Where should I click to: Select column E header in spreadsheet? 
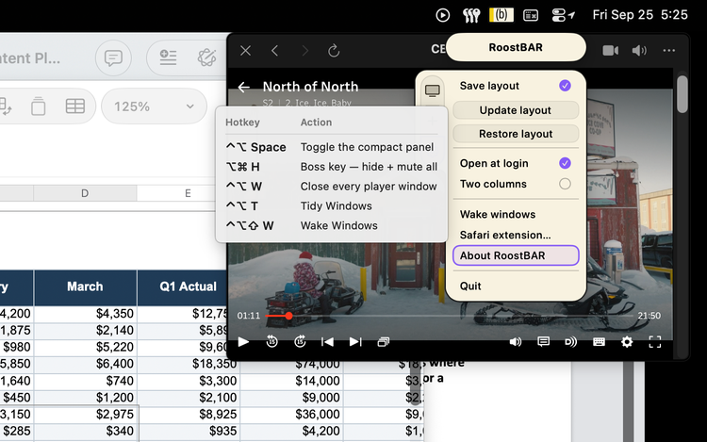(188, 193)
